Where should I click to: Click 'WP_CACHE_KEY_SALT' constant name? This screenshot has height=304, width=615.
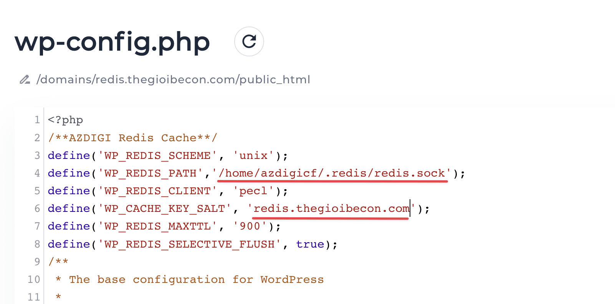[165, 208]
